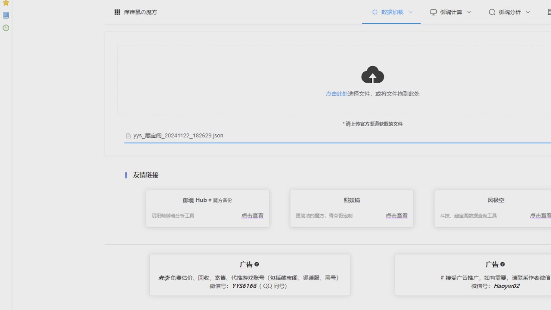551x310 pixels.
Task: Click the 阴阳师御魂分析工具 description
Action: point(173,216)
